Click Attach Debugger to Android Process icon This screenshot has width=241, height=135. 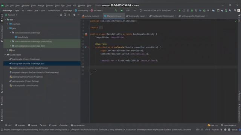pos(204,10)
